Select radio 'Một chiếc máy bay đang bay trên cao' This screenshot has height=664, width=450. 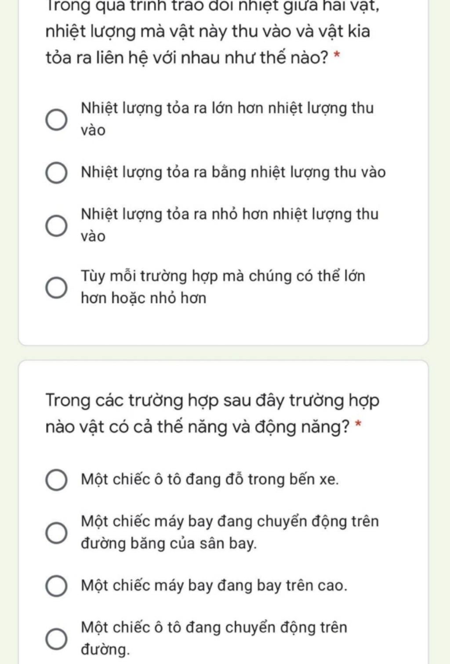point(57,586)
